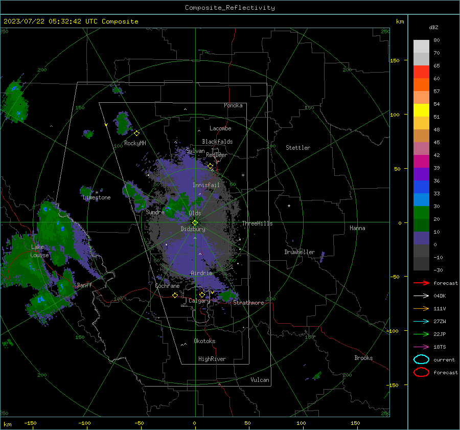Click the yellow radar site marker near Didsbury

click(195, 223)
